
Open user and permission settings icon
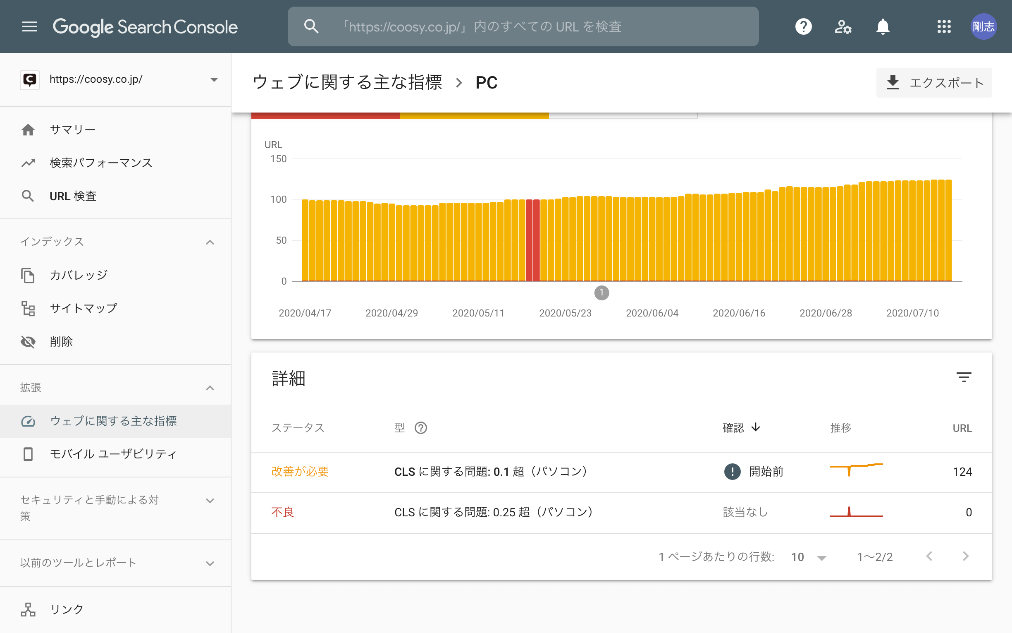click(843, 27)
